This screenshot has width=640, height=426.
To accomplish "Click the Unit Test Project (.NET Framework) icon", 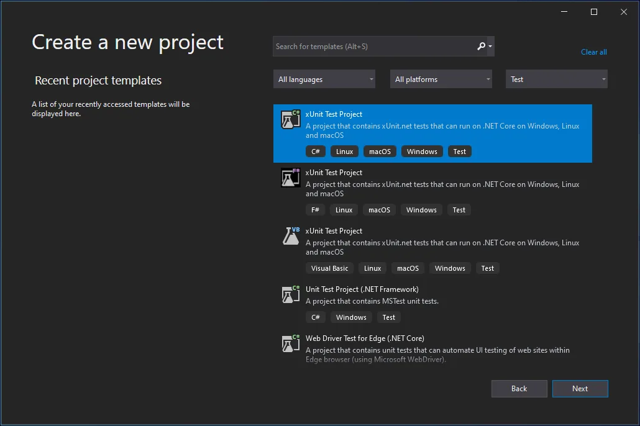I will (290, 294).
